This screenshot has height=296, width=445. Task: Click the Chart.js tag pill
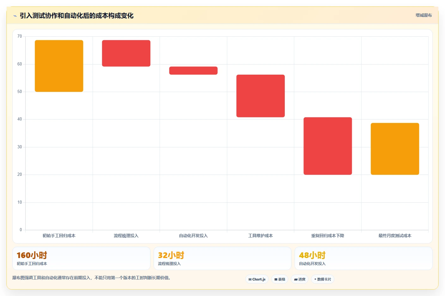[257, 279]
